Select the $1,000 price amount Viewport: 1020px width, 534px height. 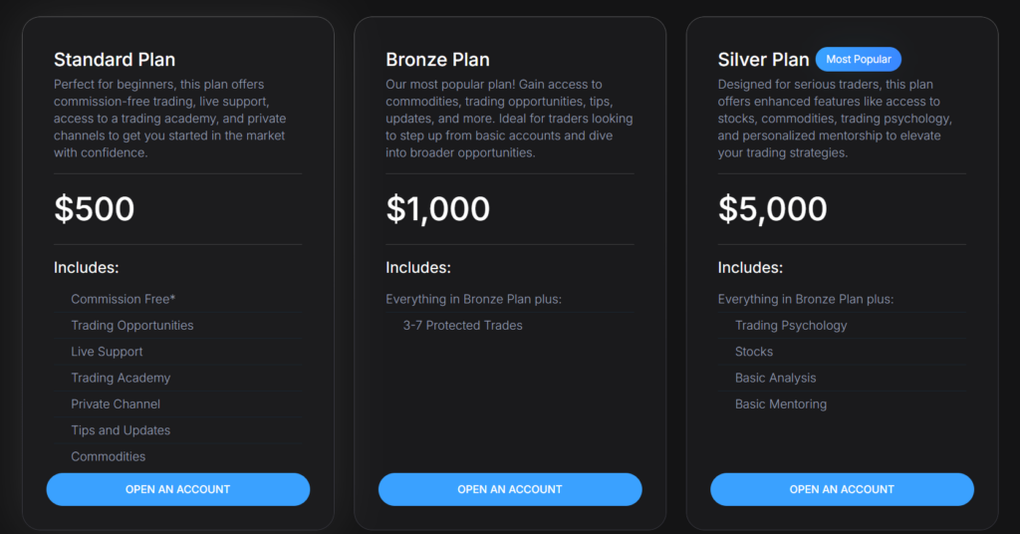pos(437,209)
